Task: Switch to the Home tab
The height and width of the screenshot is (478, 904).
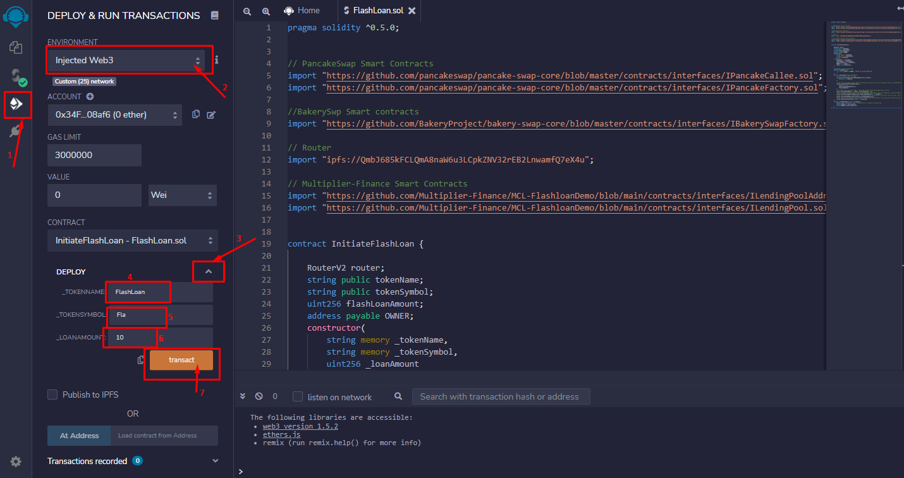Action: [x=302, y=11]
